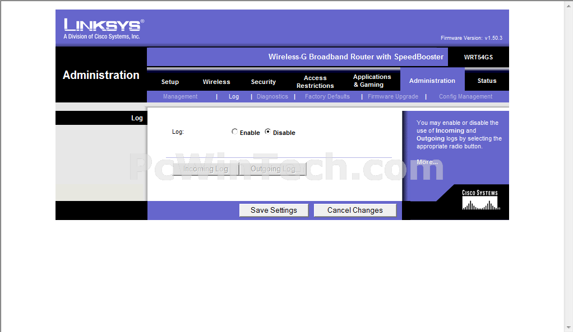This screenshot has height=332, width=573.
Task: Open the Diagnostics sub-tab
Action: tap(272, 96)
